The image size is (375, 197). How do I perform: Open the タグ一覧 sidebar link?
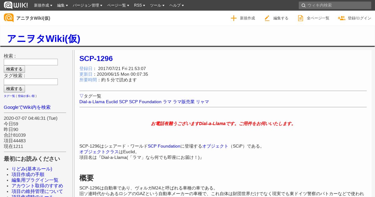coord(9,96)
